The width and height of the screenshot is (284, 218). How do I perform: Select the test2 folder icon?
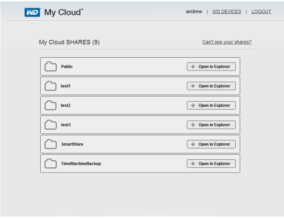[x=51, y=105]
